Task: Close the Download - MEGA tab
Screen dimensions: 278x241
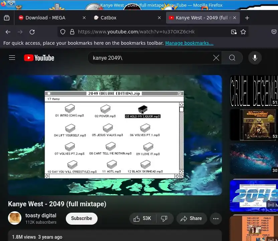Action: [x=84, y=18]
